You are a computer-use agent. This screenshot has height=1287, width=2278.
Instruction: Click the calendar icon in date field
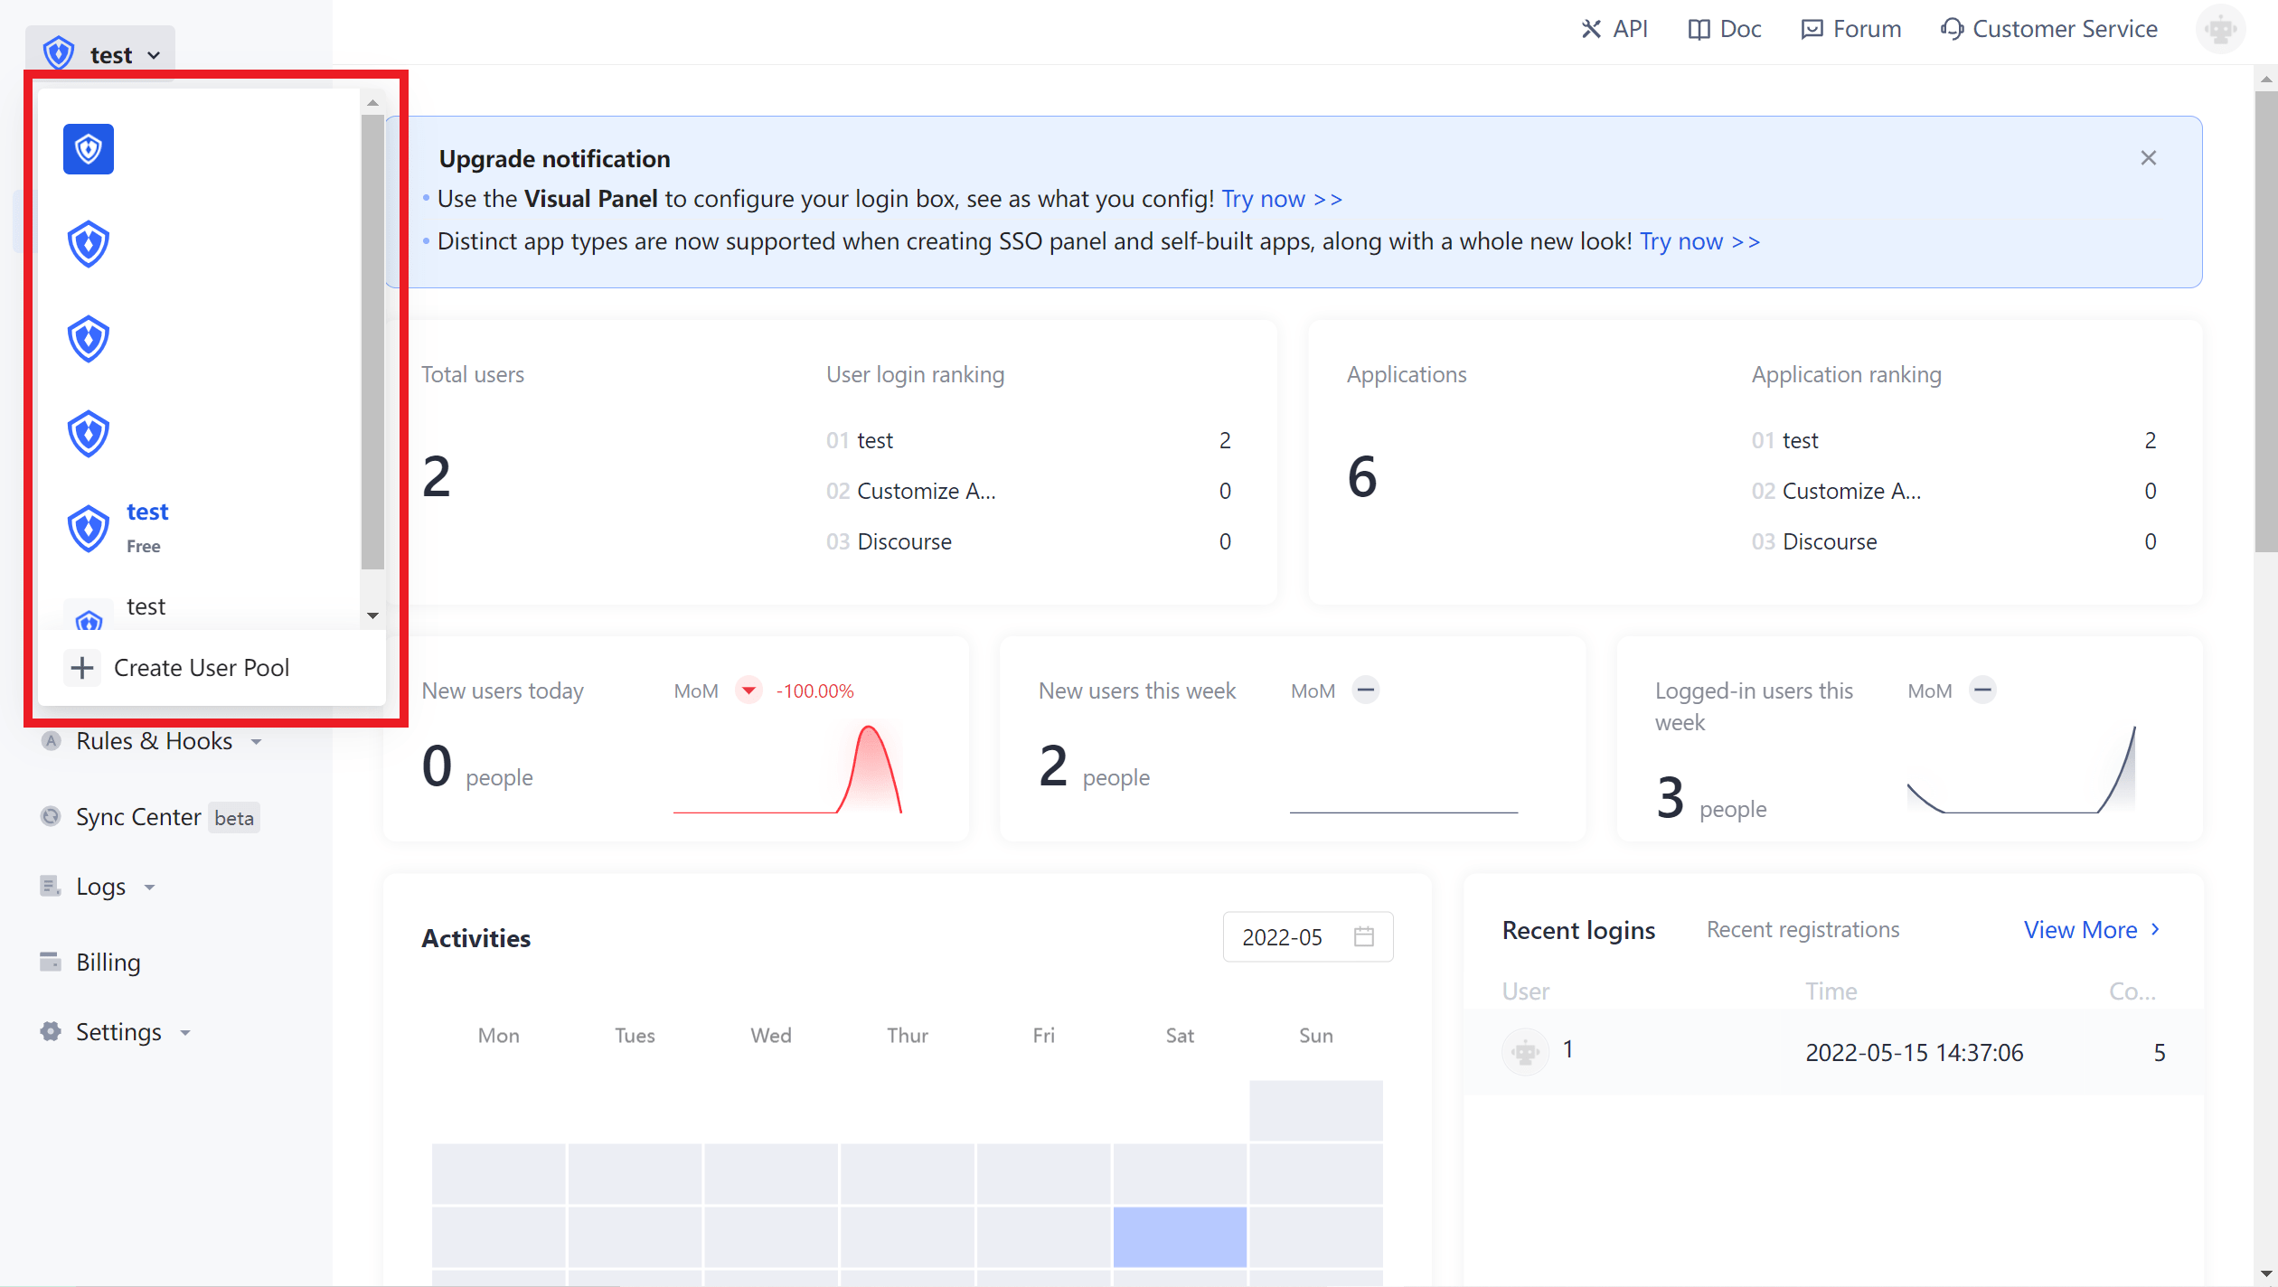(1363, 936)
